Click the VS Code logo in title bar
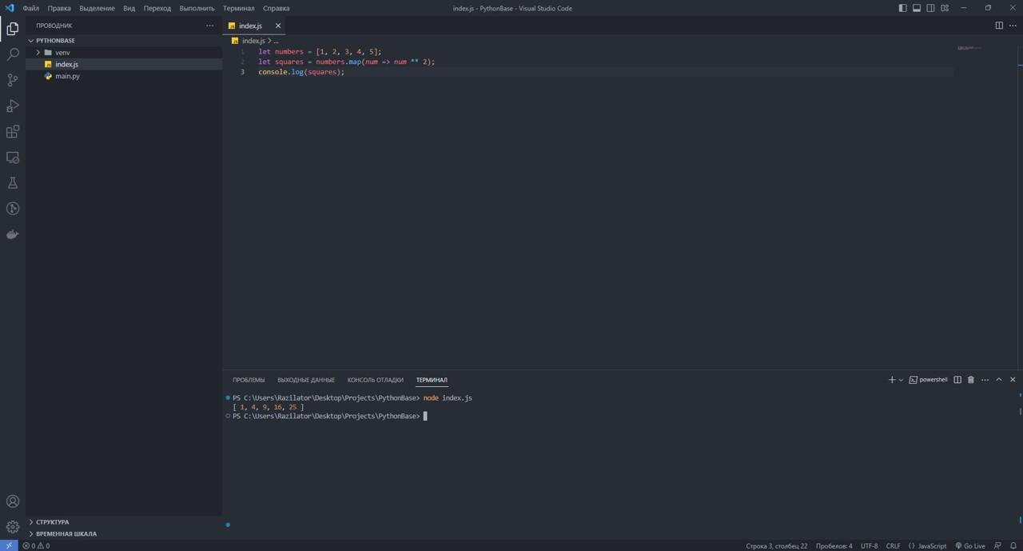 pos(10,8)
